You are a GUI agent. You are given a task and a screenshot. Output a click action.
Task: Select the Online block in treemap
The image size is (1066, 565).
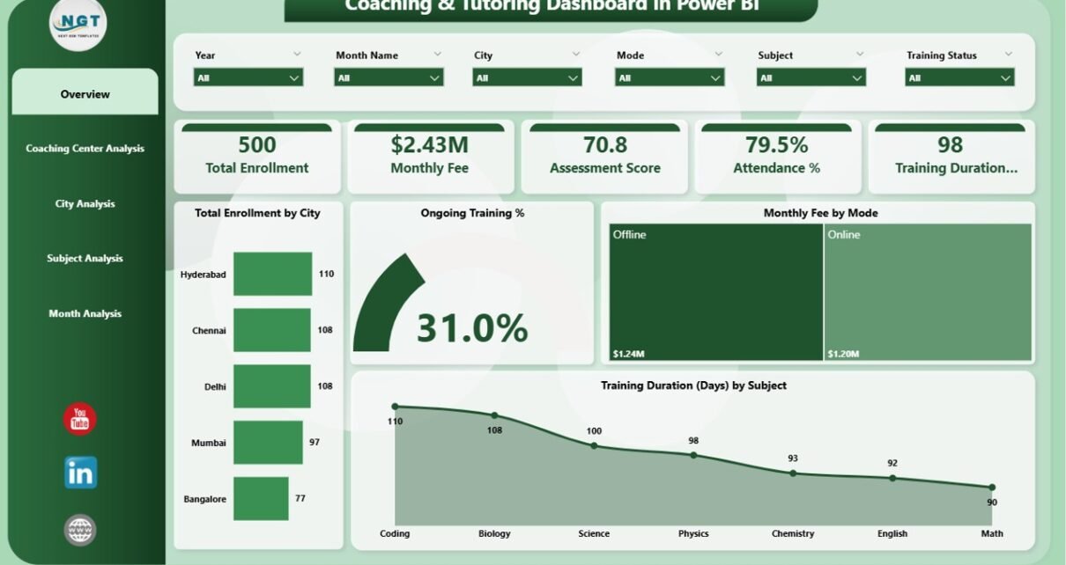(927, 292)
